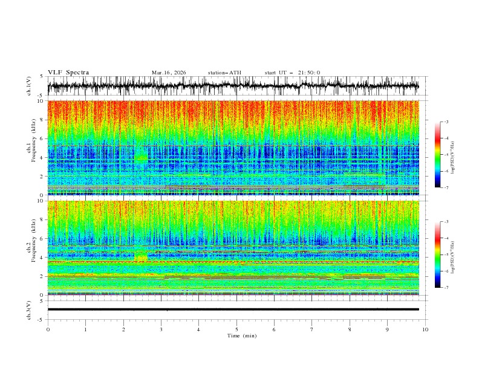Click time axis tick label '0'
Viewport: 479px width, 370px height.
click(x=48, y=329)
